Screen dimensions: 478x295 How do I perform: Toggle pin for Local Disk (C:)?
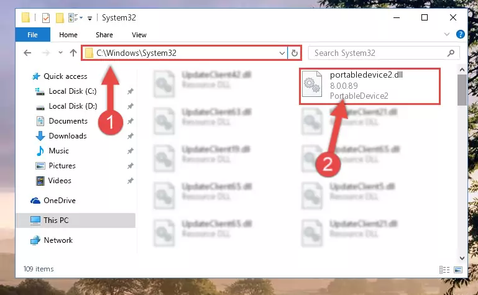click(130, 91)
